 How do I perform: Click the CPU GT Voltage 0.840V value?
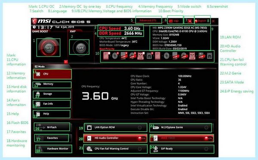click(182, 94)
